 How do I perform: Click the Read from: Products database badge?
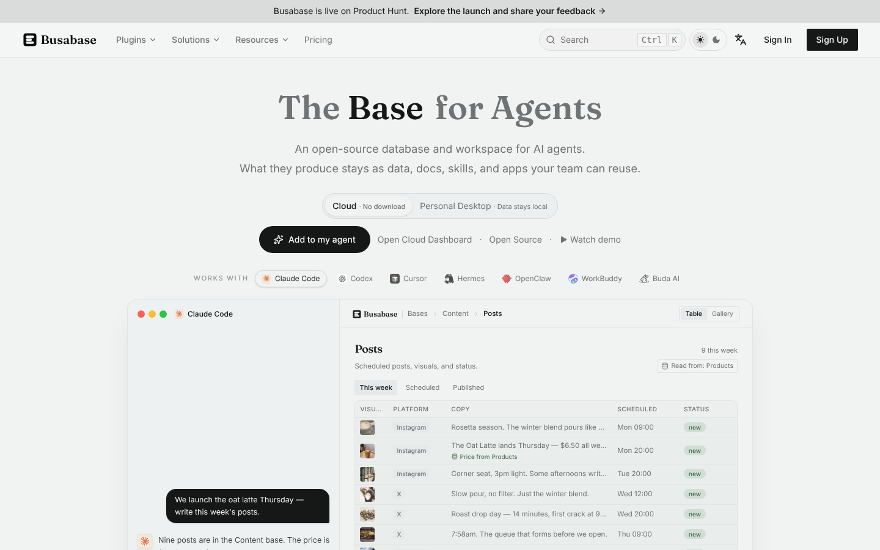[x=697, y=366]
